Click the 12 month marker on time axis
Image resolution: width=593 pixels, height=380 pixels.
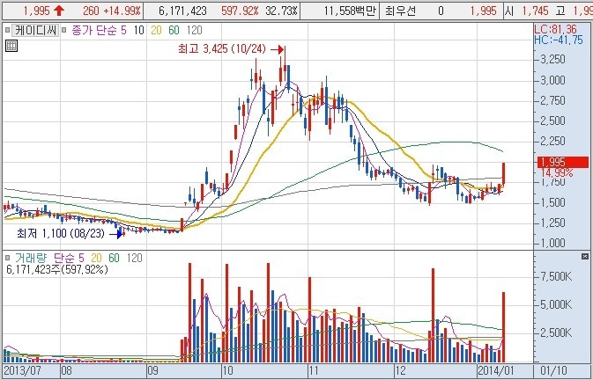pyautogui.click(x=400, y=370)
